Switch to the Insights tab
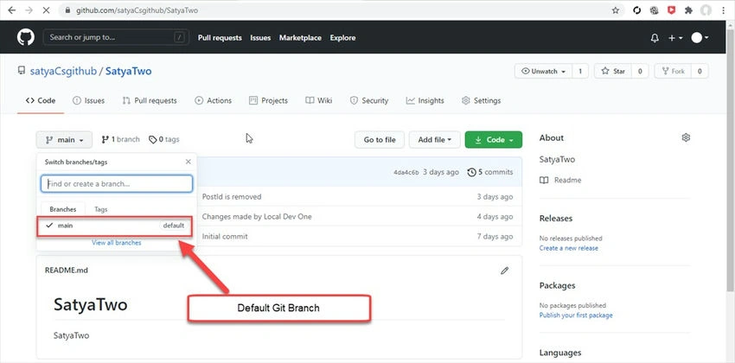 tap(425, 101)
